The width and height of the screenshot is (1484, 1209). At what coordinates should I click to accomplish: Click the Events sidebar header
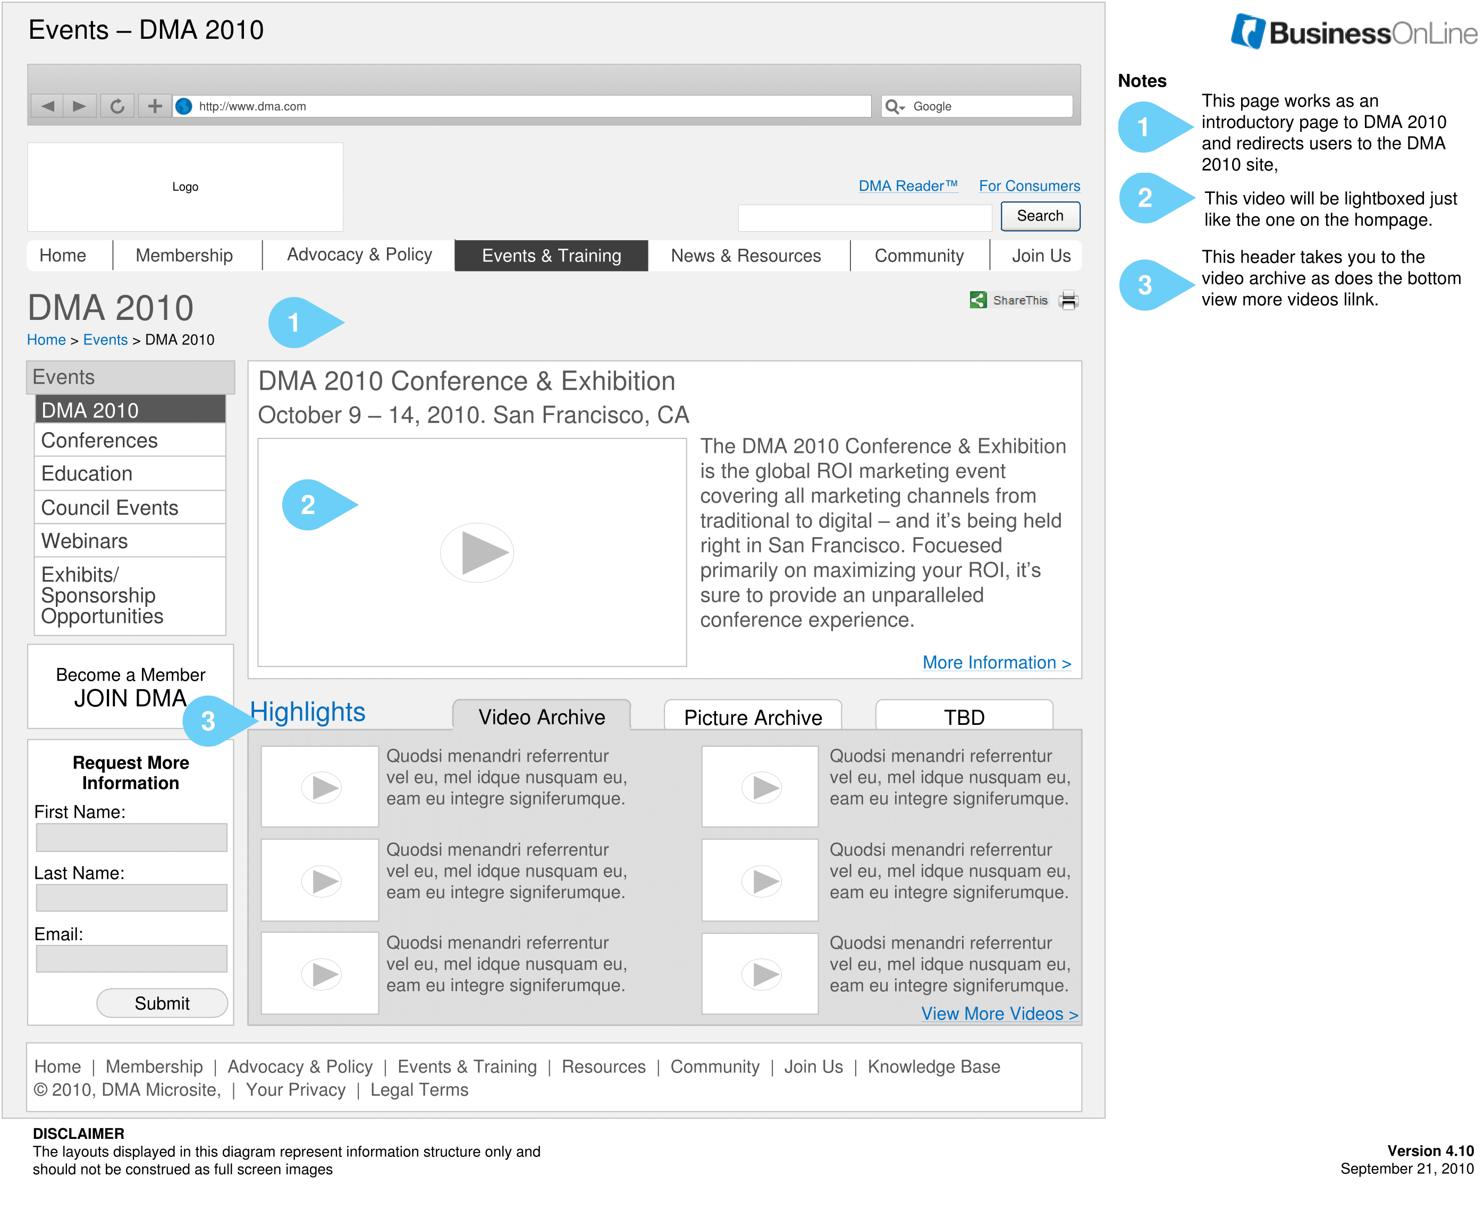click(131, 377)
